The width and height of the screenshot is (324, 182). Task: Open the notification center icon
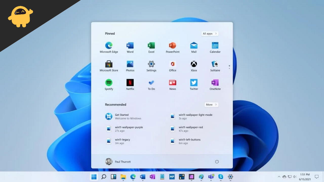(x=317, y=177)
